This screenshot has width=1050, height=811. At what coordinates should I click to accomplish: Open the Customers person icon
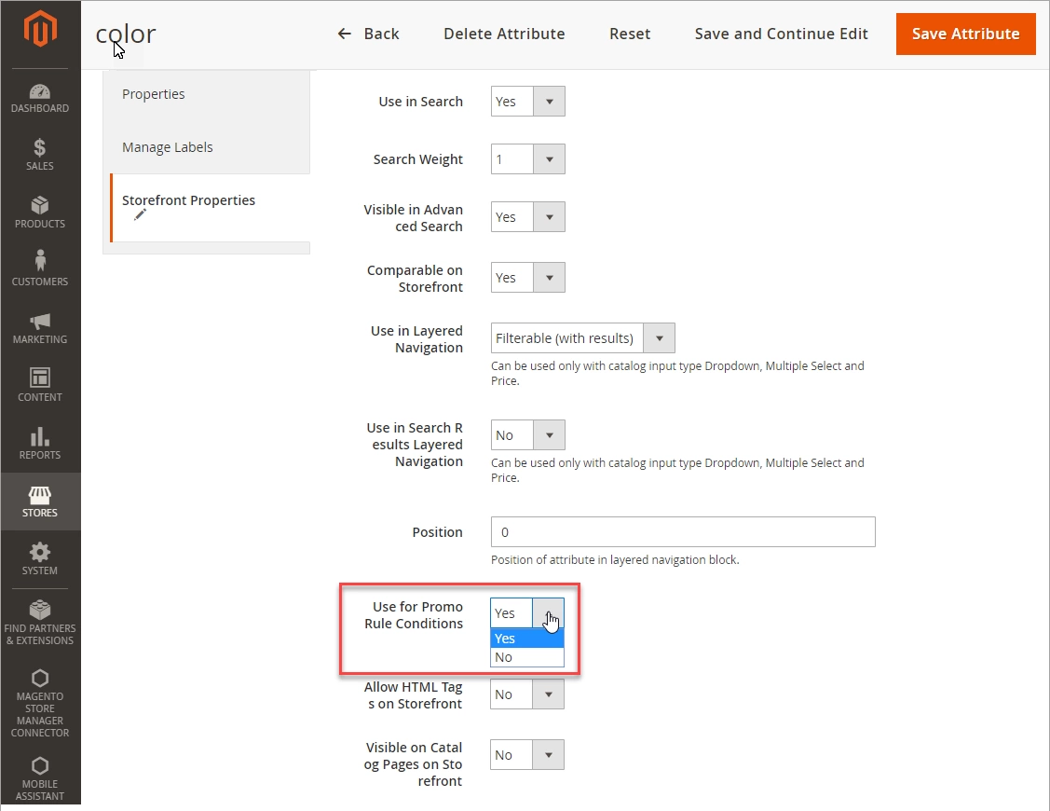pos(39,260)
